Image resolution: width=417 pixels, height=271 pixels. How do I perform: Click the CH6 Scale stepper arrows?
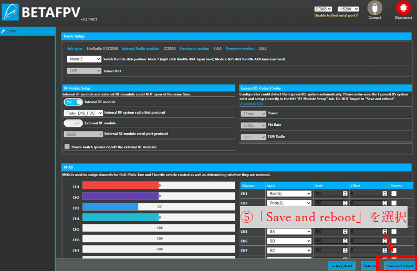click(345, 241)
